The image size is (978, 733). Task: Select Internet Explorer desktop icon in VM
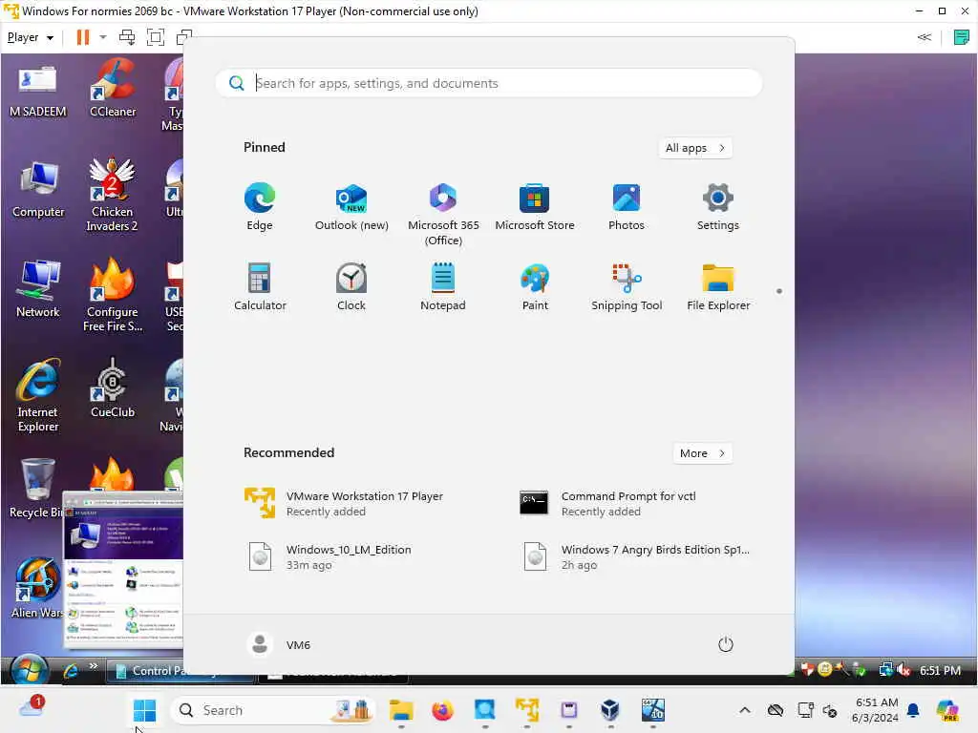point(38,396)
